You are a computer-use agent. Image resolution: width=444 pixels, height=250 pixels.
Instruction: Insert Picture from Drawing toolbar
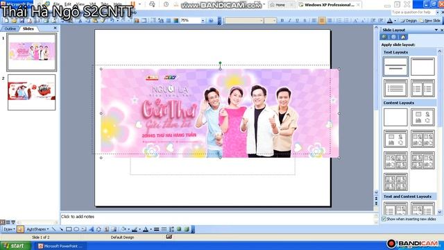pyautogui.click(x=114, y=229)
